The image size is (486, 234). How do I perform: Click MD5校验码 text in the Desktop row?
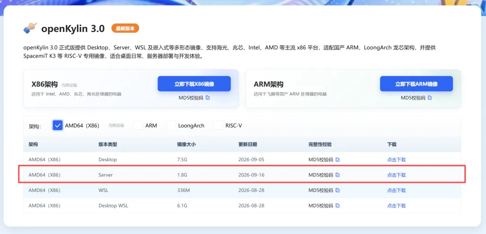[x=321, y=160]
